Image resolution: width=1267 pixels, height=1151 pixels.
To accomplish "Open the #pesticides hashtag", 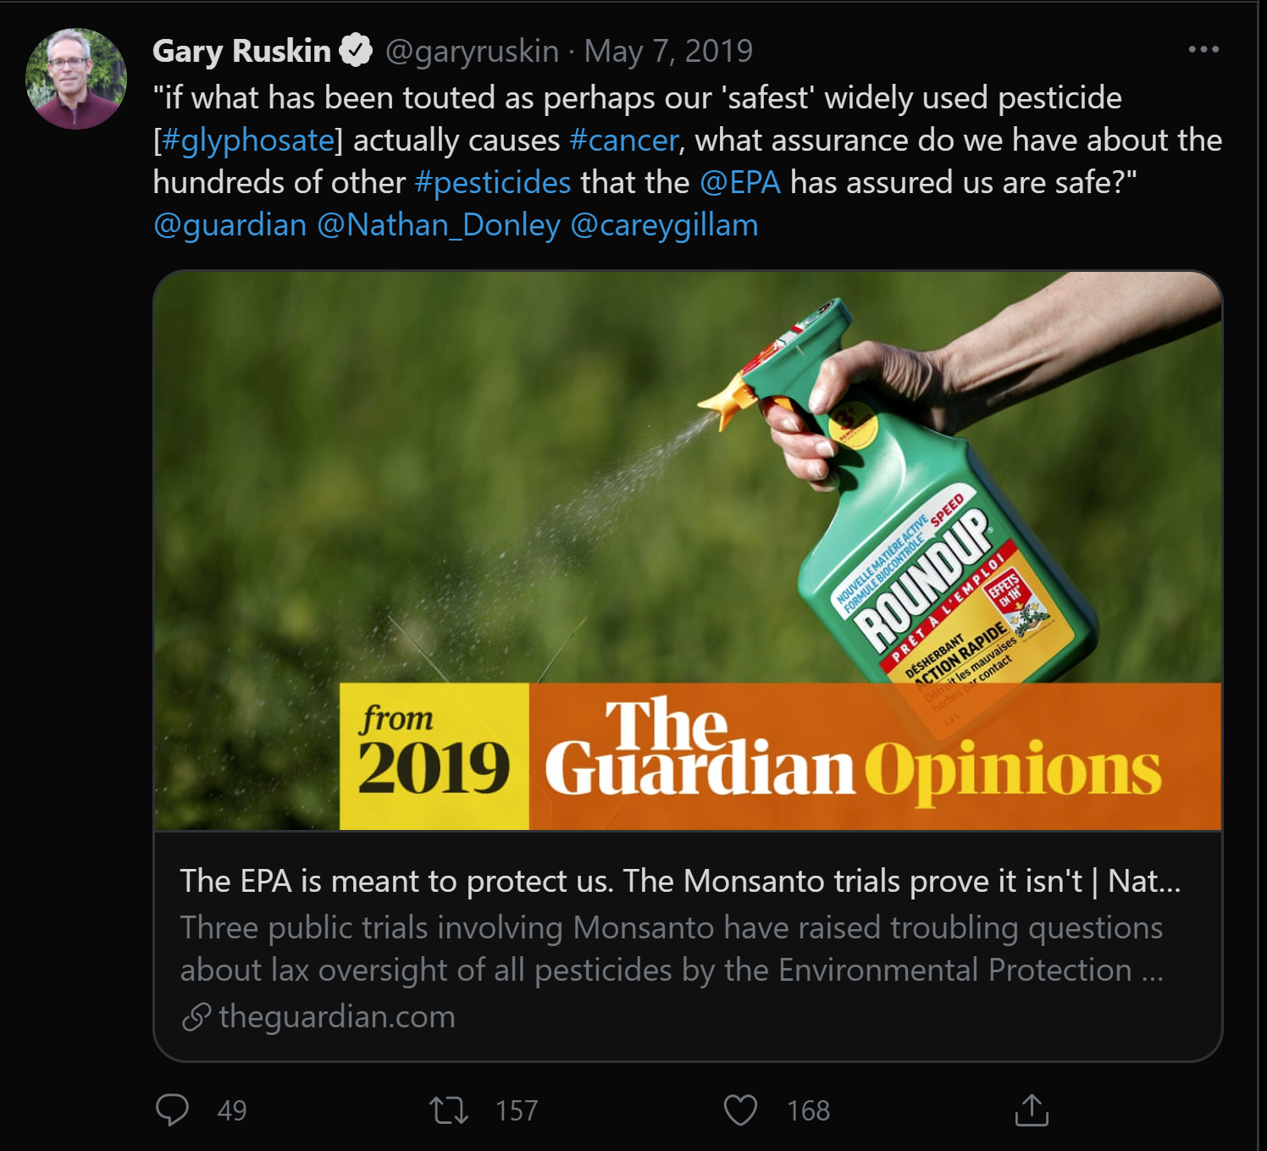I will 493,182.
